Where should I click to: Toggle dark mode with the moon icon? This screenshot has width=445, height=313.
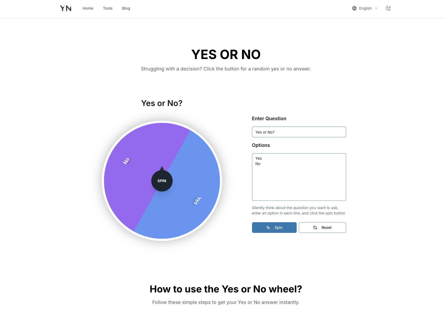(388, 8)
